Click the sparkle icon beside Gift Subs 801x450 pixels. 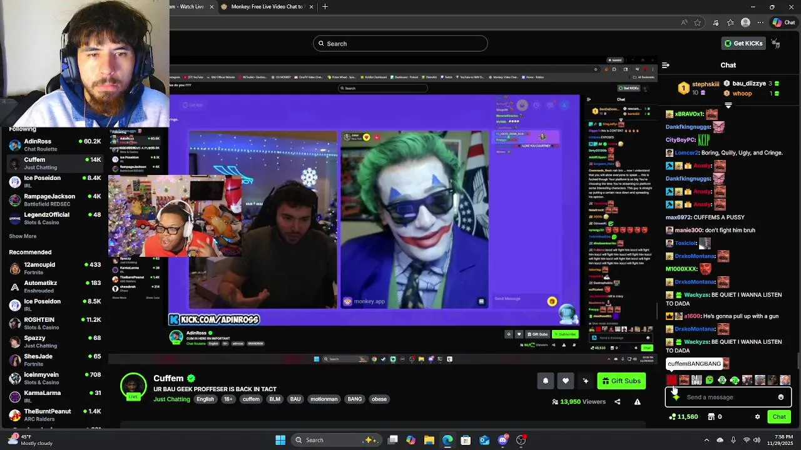tap(586, 381)
